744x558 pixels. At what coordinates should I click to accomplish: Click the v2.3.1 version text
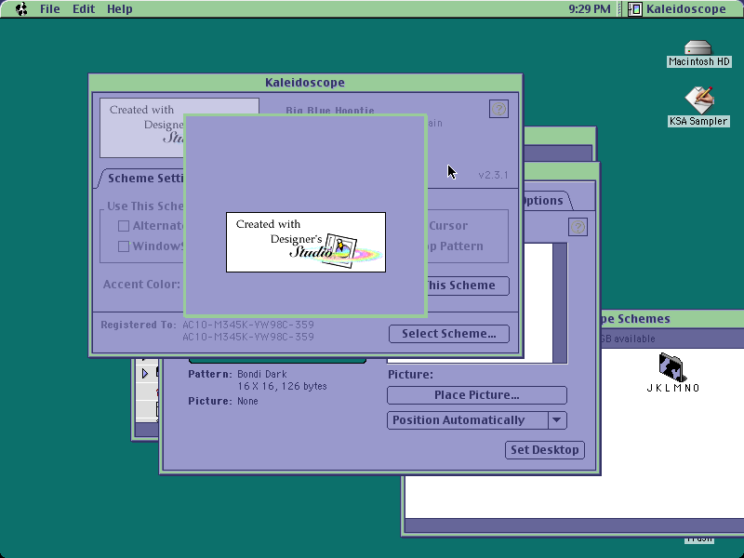pos(493,175)
